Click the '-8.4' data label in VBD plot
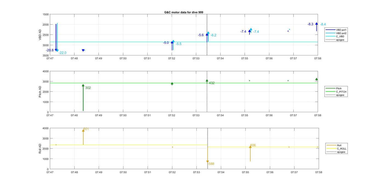This screenshot has height=190, width=384. [323, 24]
